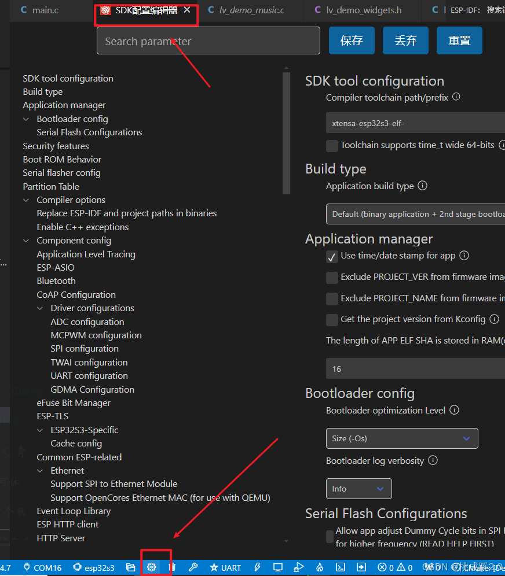Image resolution: width=505 pixels, height=576 pixels.
Task: Click the flame build-flash-monitor icon
Action: [320, 567]
